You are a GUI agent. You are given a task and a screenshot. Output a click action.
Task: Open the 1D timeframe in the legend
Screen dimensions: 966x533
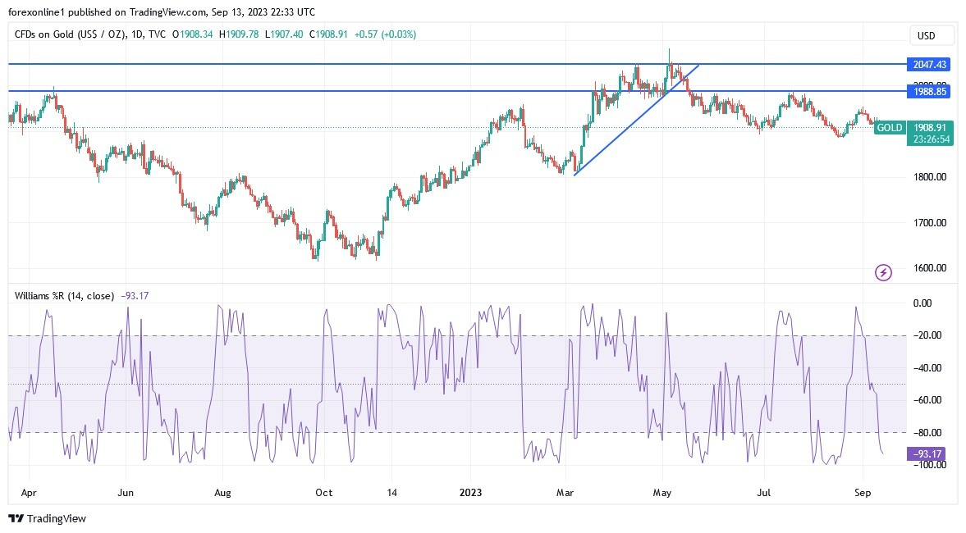(136, 34)
